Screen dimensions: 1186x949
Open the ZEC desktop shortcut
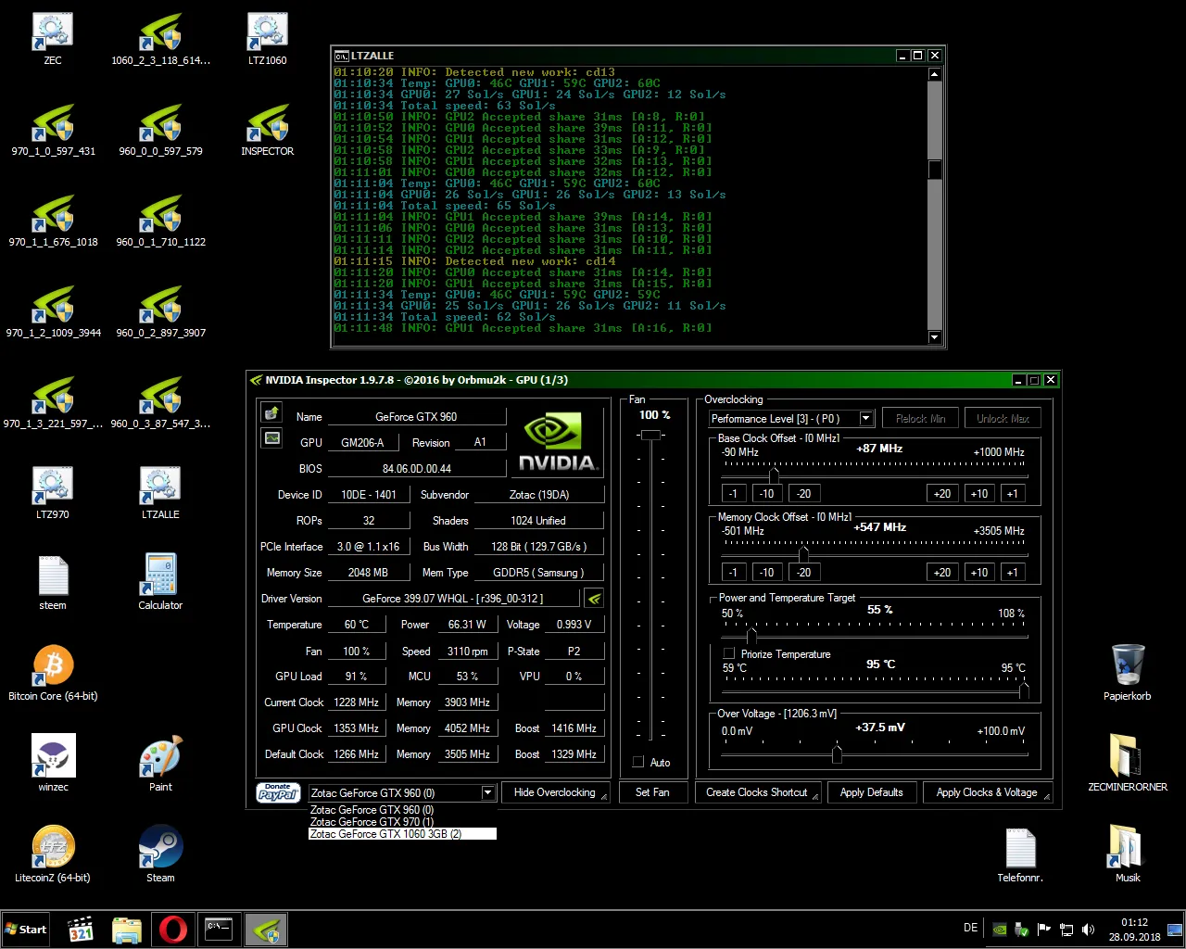click(53, 40)
